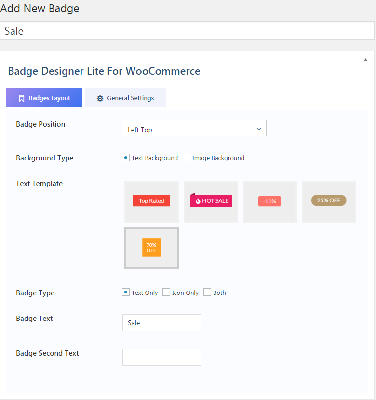376x400 pixels.
Task: Pick the -11% coral badge template
Action: pos(269,201)
